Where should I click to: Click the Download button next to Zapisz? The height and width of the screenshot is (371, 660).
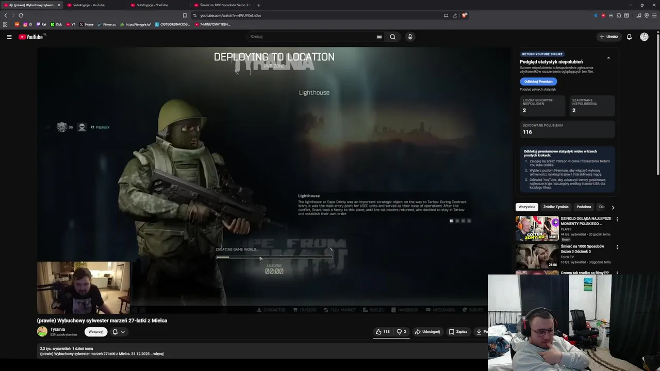[482, 332]
